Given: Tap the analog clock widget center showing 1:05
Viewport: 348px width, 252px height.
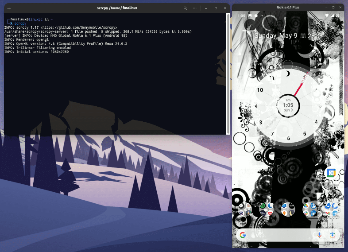Looking at the screenshot, I should point(288,105).
